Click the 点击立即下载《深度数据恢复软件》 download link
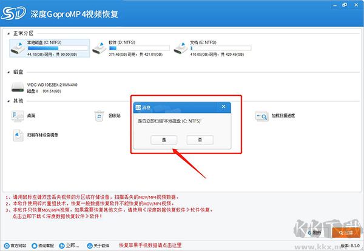This screenshot has height=251, width=364. [57, 216]
